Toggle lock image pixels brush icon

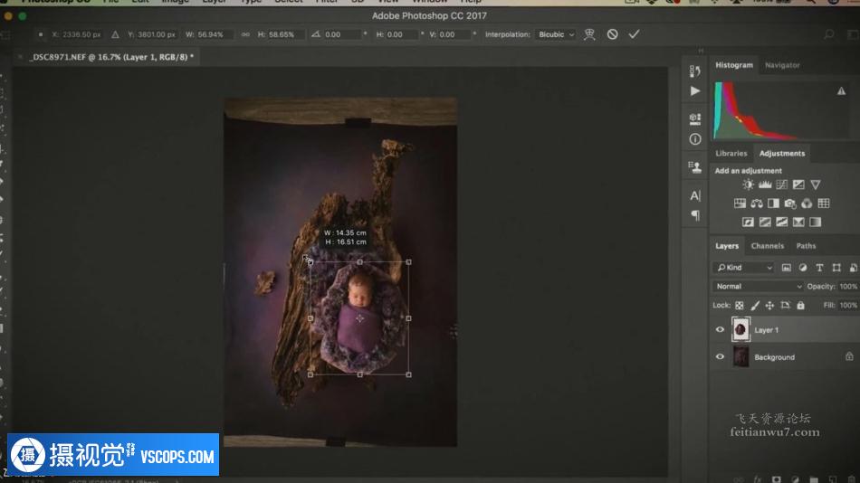click(x=755, y=306)
